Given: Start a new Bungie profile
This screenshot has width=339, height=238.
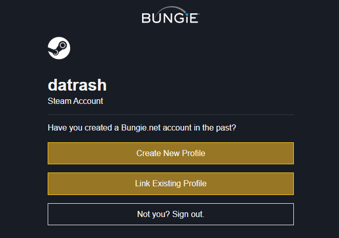Looking at the screenshot, I should [171, 153].
